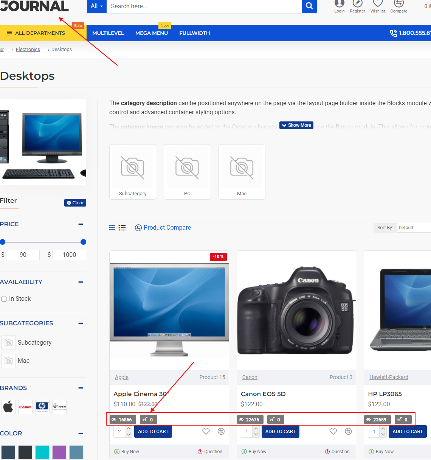Select the cyan color swatch
The height and width of the screenshot is (460, 431).
pos(42,452)
